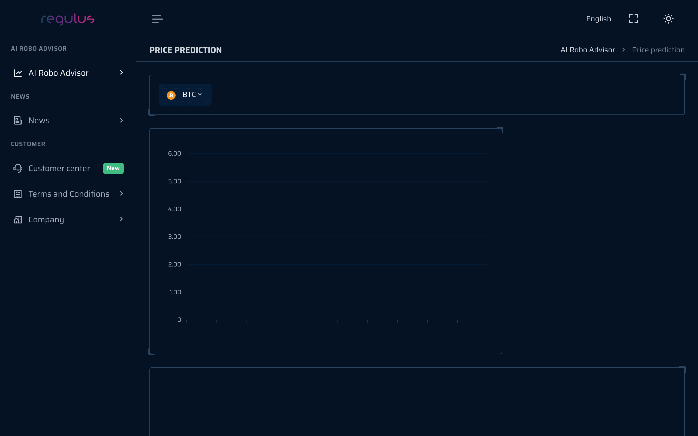This screenshot has width=698, height=436.
Task: Click the PRICE PREDICTION page title
Action: tap(185, 50)
